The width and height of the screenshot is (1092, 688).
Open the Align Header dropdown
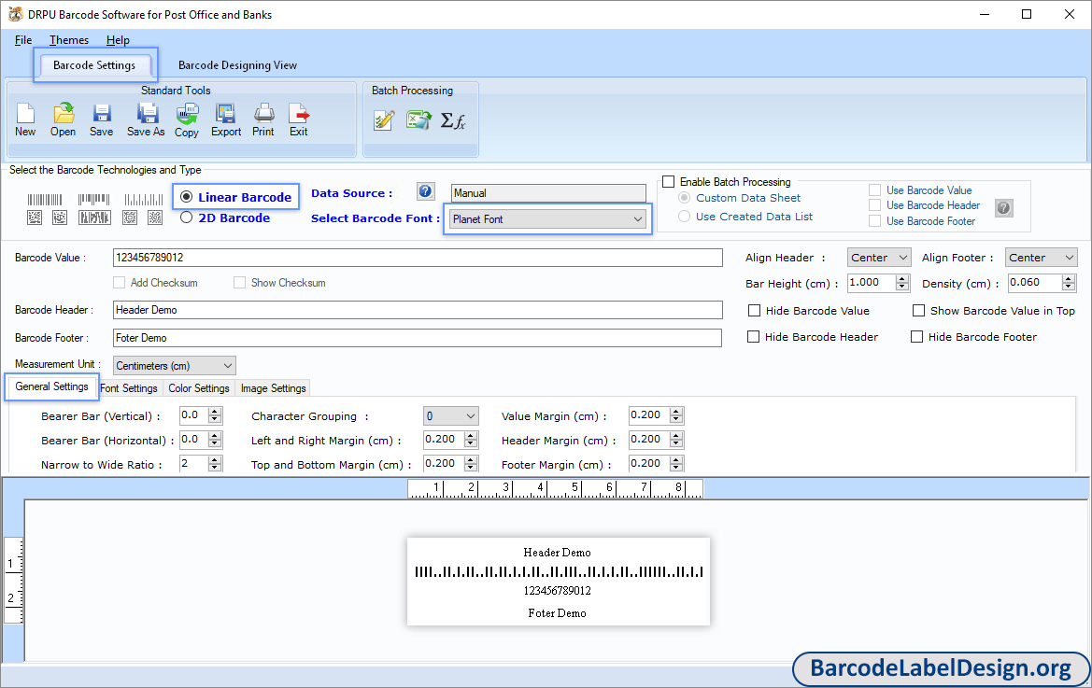coord(879,258)
